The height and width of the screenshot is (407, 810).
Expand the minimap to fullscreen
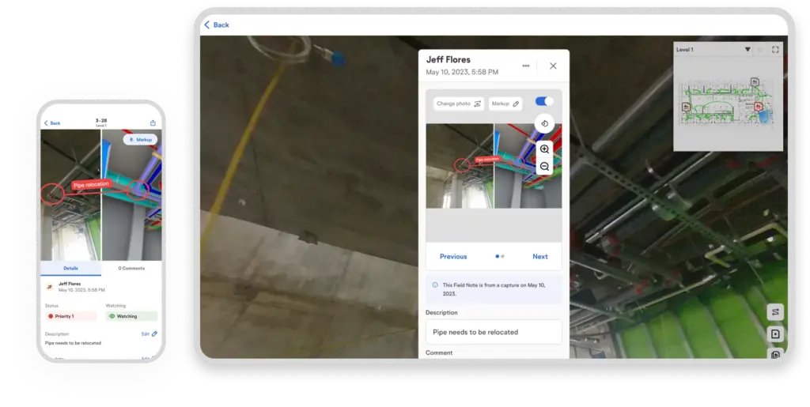775,50
